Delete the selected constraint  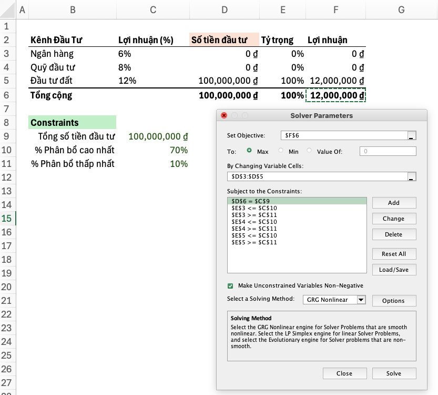point(394,234)
